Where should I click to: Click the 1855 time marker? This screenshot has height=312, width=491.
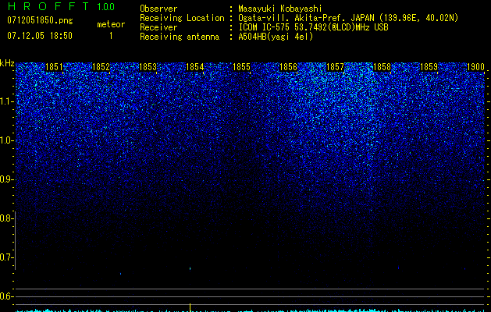click(241, 67)
